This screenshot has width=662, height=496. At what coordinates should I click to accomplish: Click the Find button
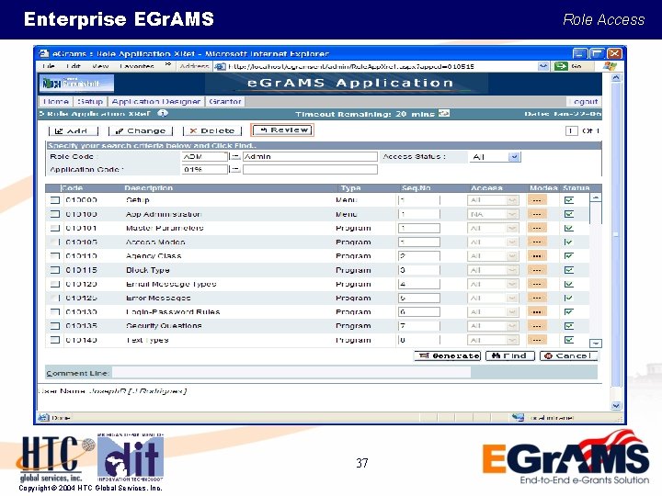click(x=510, y=355)
